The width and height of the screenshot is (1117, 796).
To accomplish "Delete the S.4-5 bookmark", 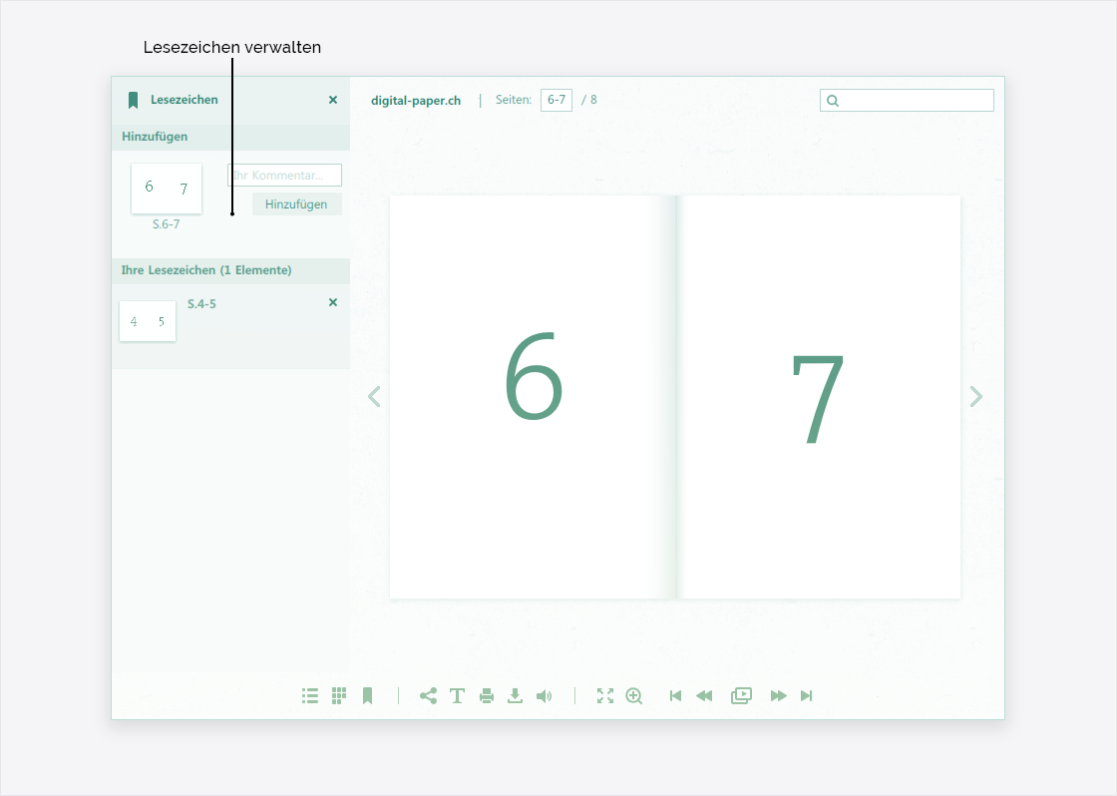I will click(333, 302).
